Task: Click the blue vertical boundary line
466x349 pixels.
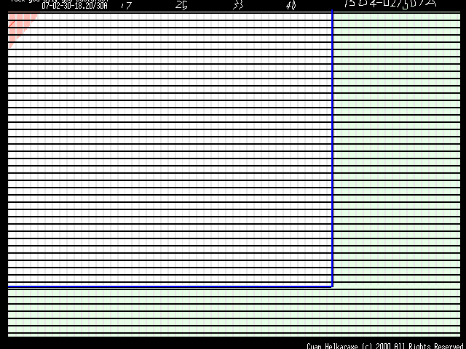Action: point(333,145)
